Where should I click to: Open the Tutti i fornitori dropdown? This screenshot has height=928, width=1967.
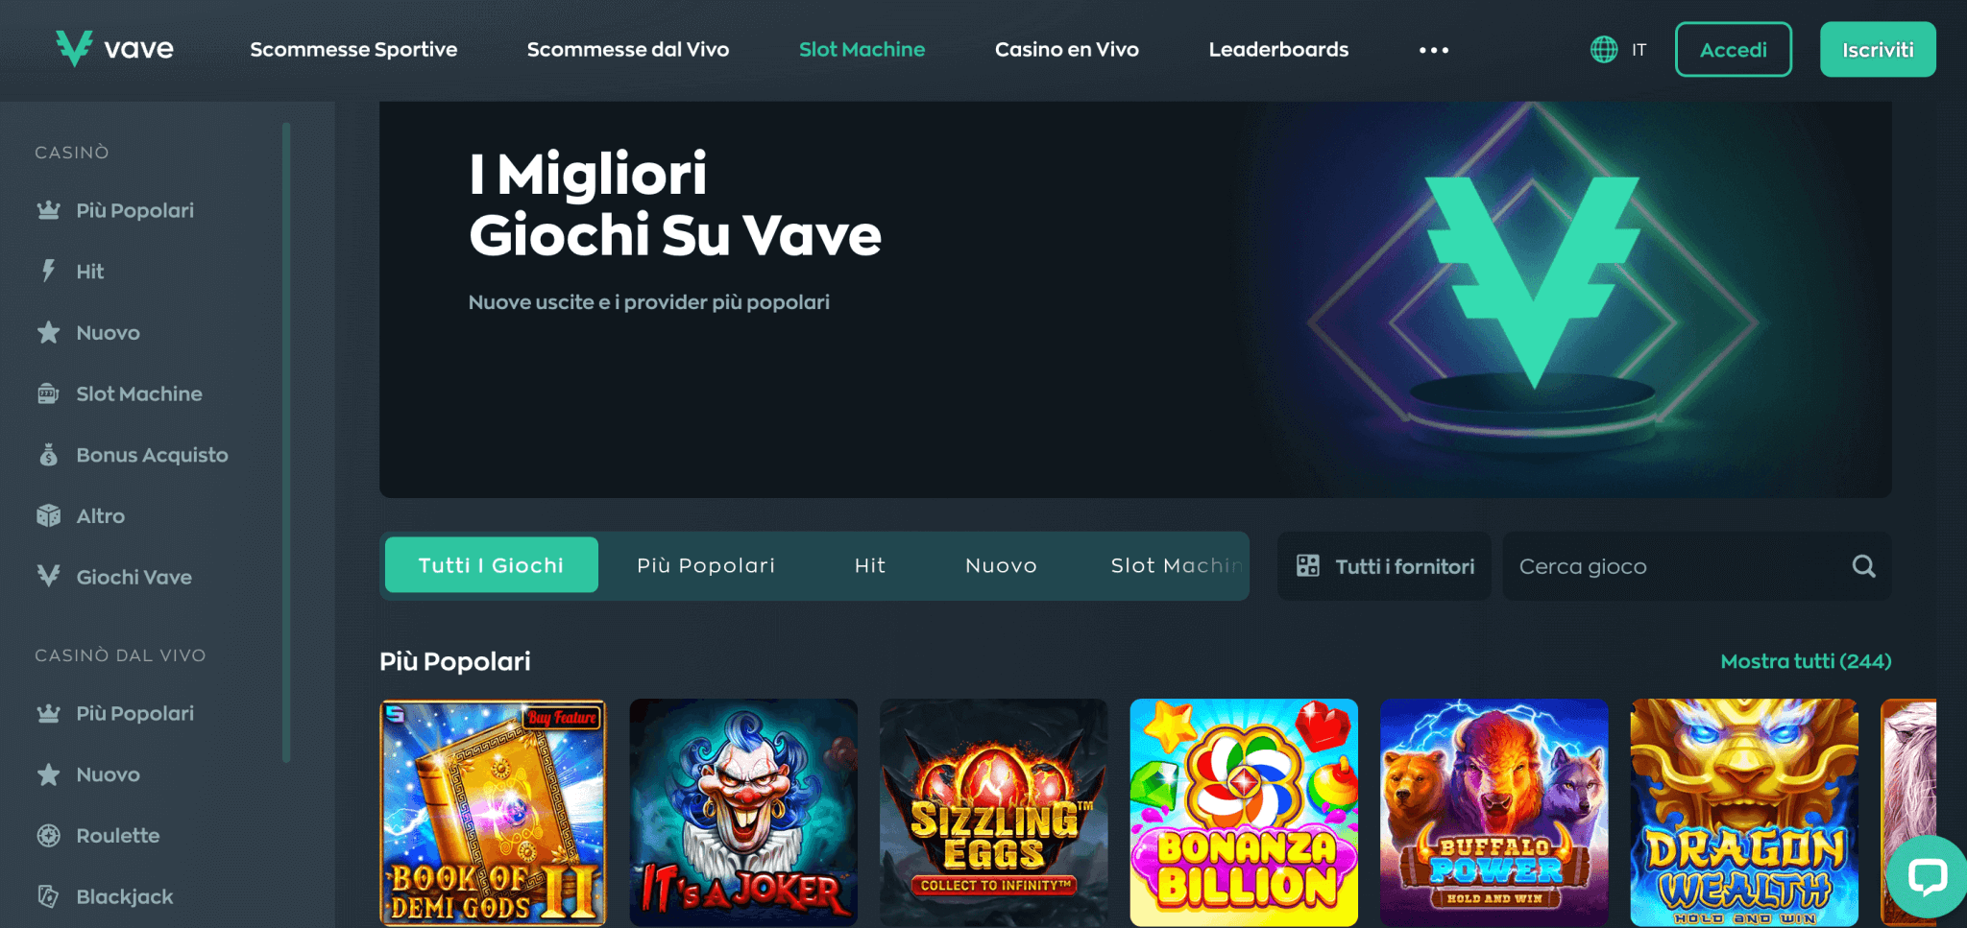pyautogui.click(x=1384, y=566)
